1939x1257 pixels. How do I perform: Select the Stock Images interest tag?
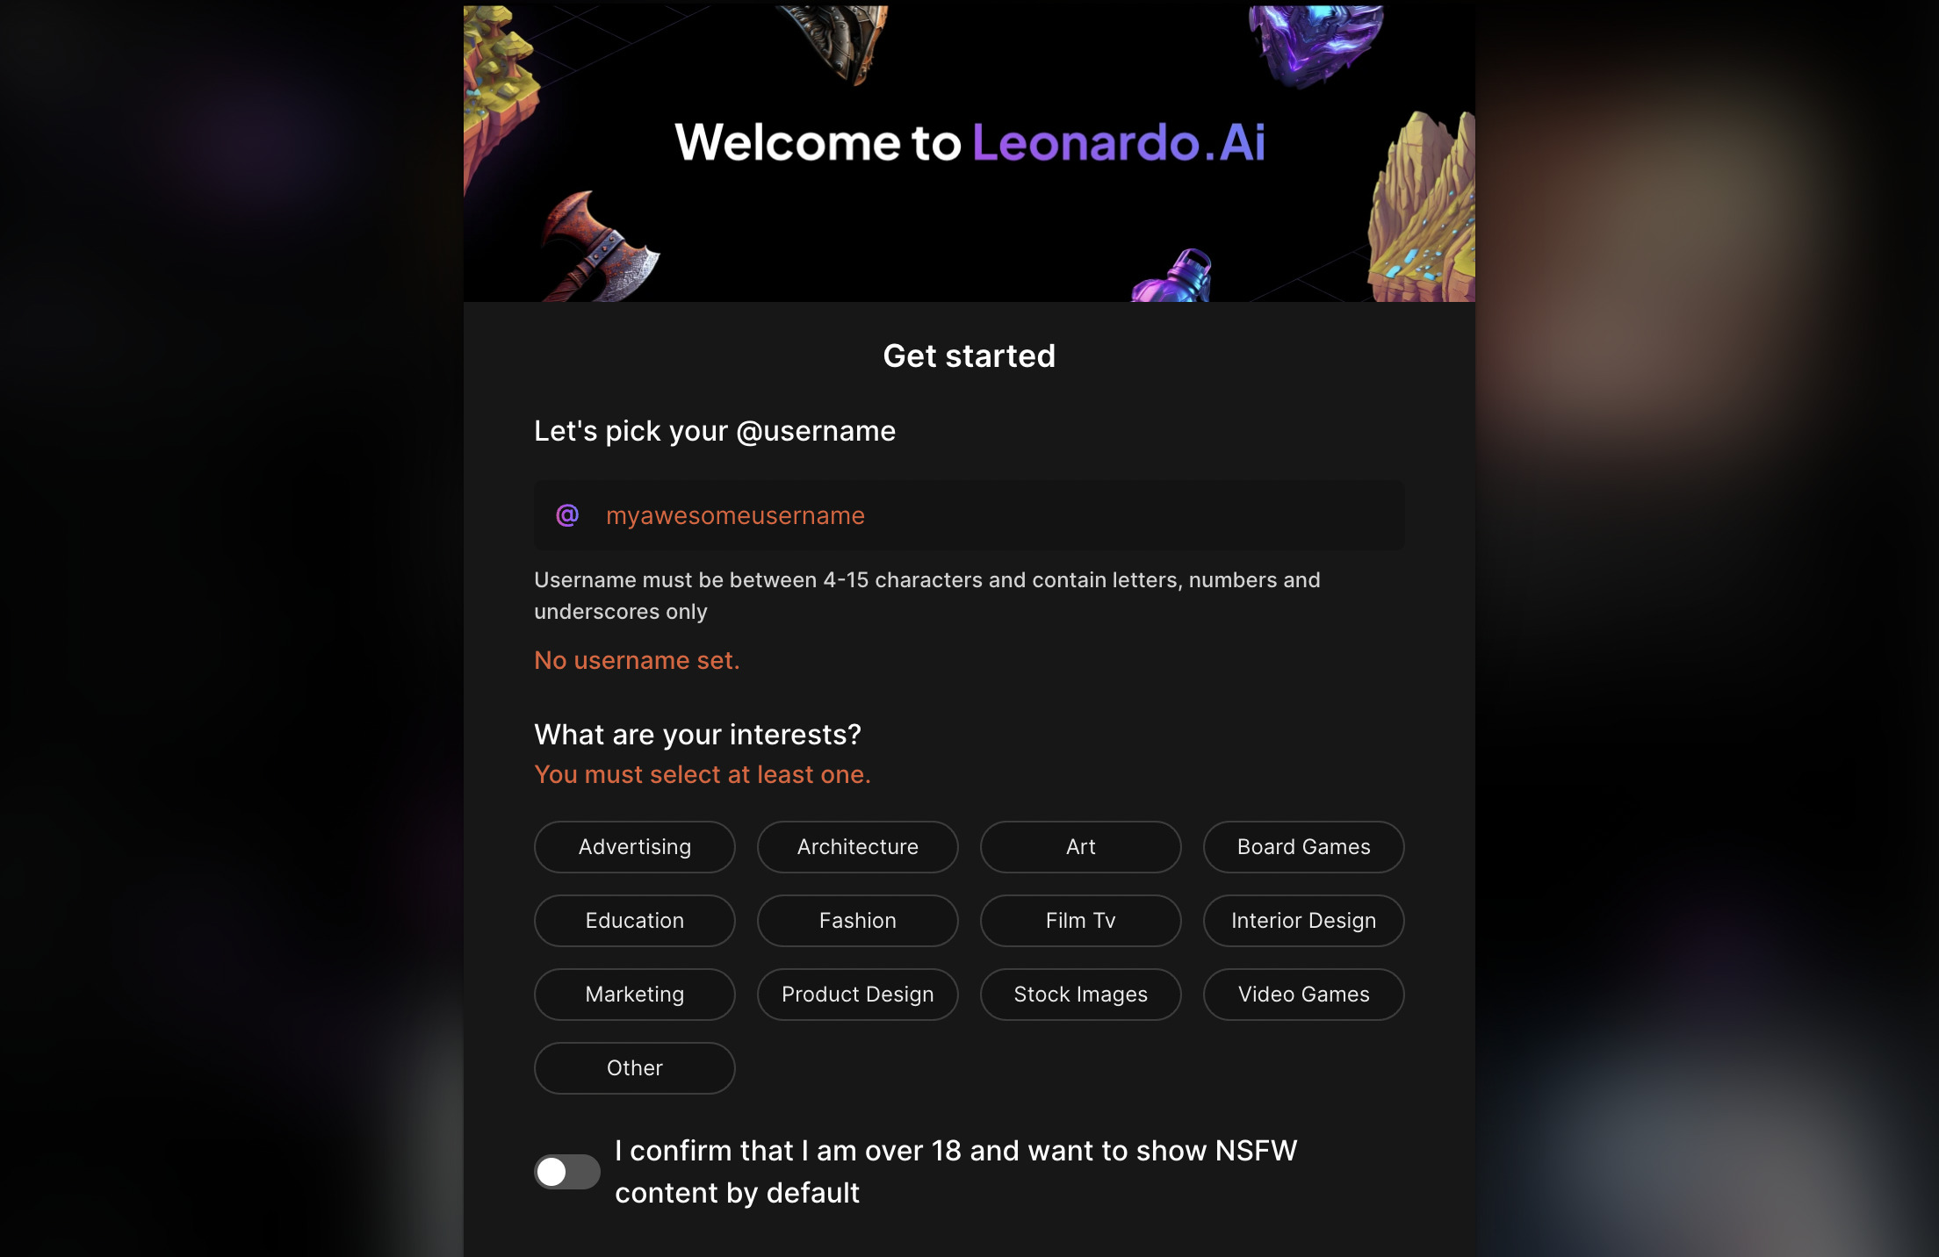click(x=1081, y=995)
